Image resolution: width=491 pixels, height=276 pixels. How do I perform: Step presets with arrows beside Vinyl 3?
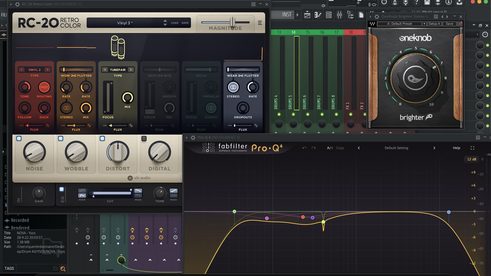click(165, 23)
